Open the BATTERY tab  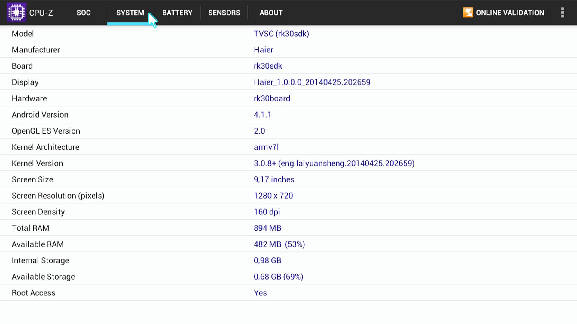click(x=177, y=13)
